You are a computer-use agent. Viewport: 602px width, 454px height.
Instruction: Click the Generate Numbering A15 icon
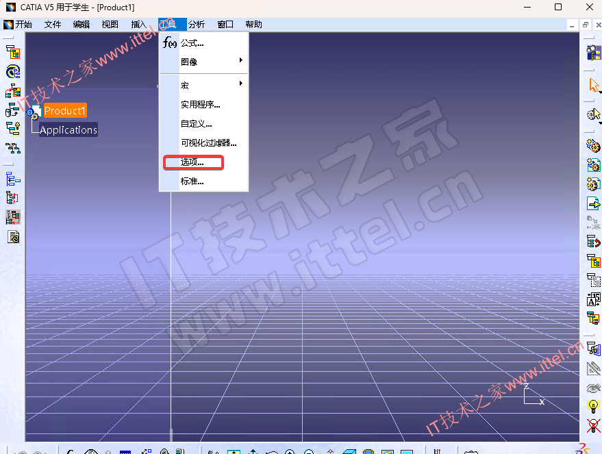(594, 299)
